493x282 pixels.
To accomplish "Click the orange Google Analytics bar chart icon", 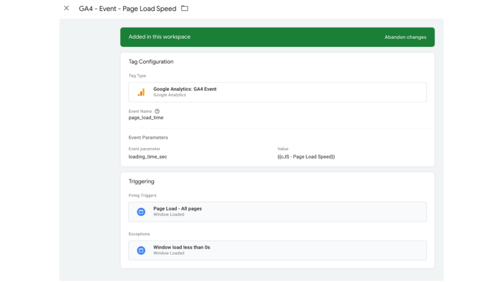I will click(x=141, y=92).
